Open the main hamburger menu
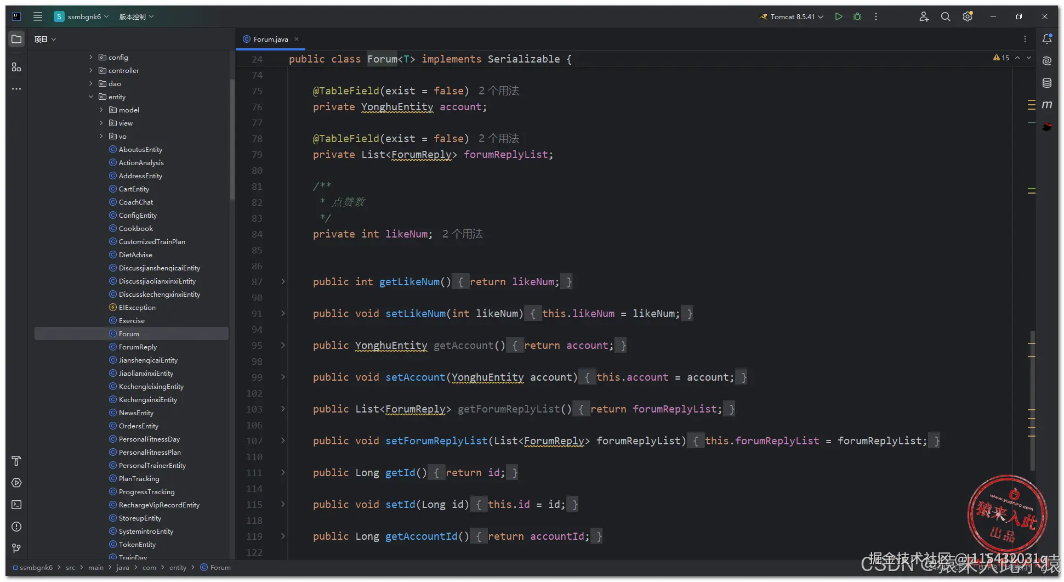This screenshot has height=582, width=1064. (38, 16)
